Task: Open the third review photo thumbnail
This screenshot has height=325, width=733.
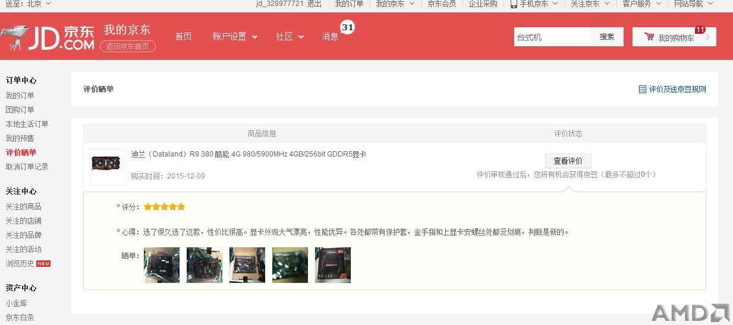Action: tap(247, 265)
